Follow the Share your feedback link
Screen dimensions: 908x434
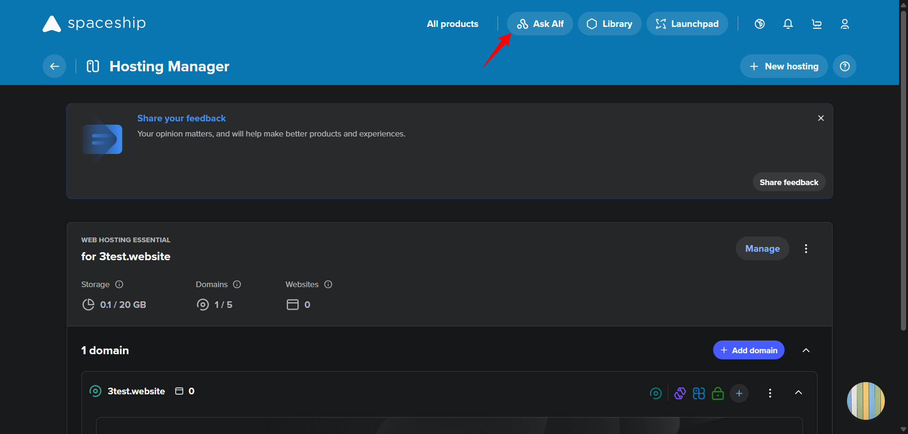(x=182, y=118)
